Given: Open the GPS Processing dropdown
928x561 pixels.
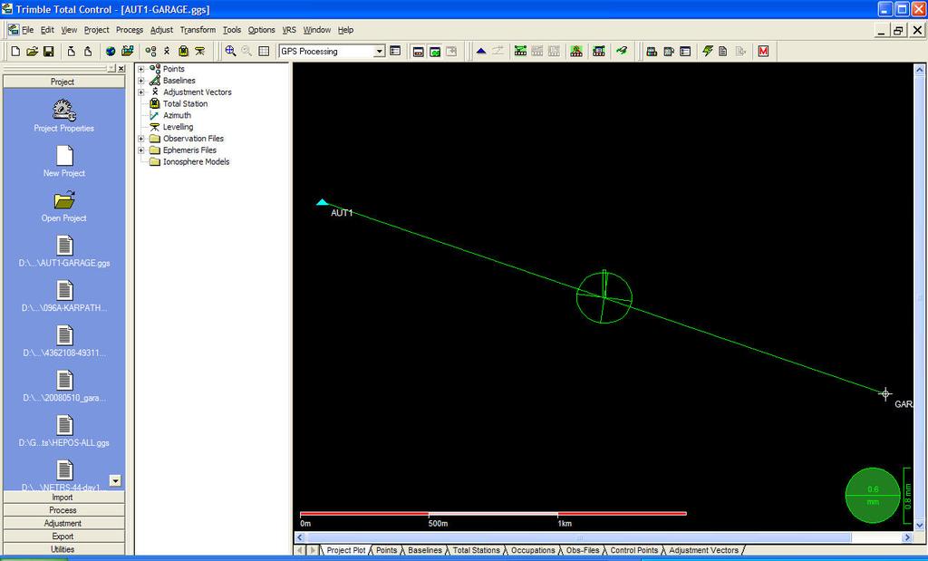Looking at the screenshot, I should click(380, 52).
